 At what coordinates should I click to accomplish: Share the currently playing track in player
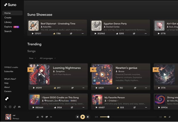coord(47,117)
